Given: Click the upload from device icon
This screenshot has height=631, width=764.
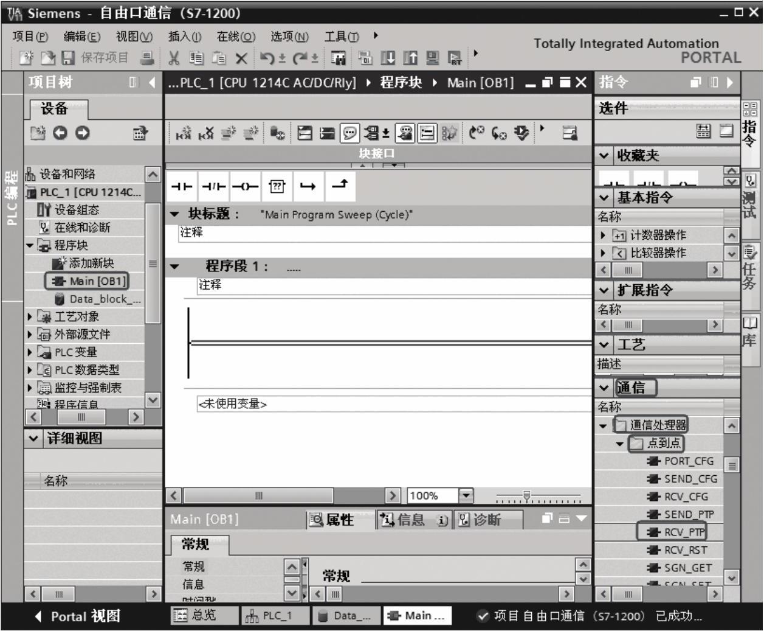Looking at the screenshot, I should (x=410, y=58).
